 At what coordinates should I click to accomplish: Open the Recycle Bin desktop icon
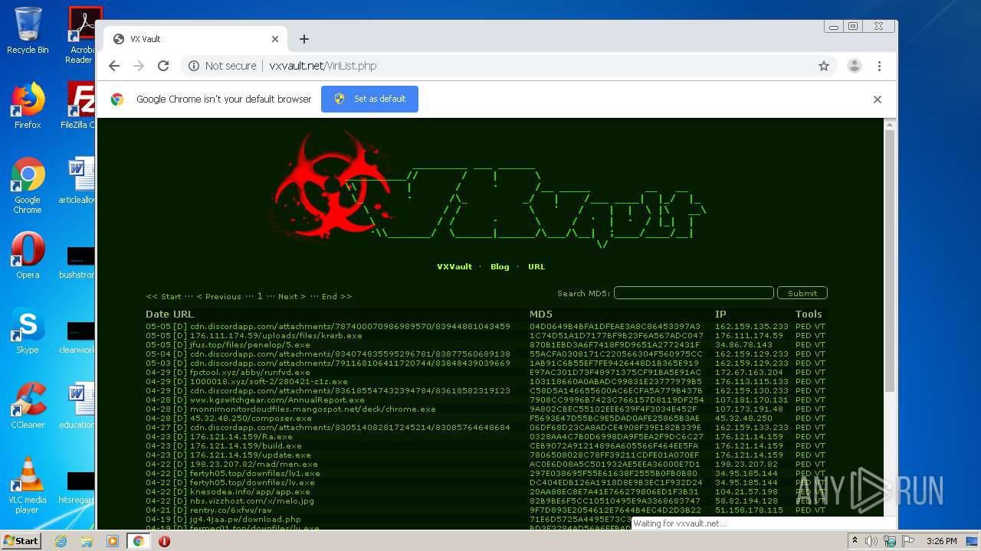[28, 31]
